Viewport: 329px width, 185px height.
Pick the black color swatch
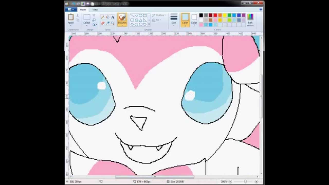(x=201, y=15)
